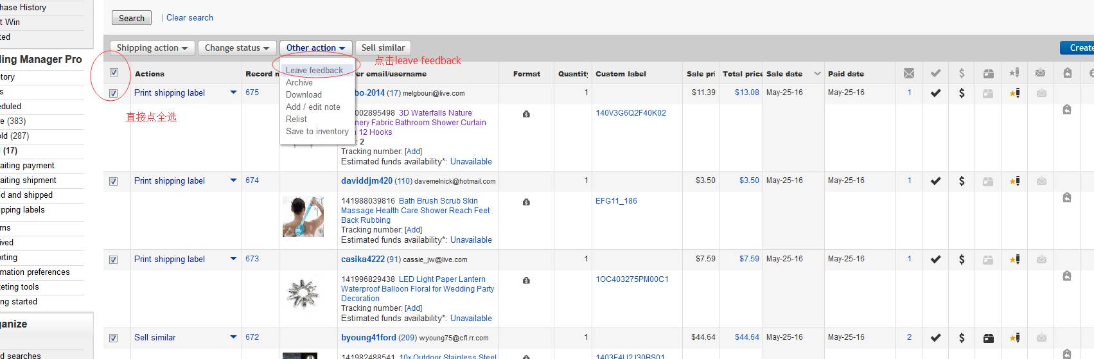Click the relist tag column header icon
Viewport: 1094px width, 359px height.
click(x=1067, y=73)
